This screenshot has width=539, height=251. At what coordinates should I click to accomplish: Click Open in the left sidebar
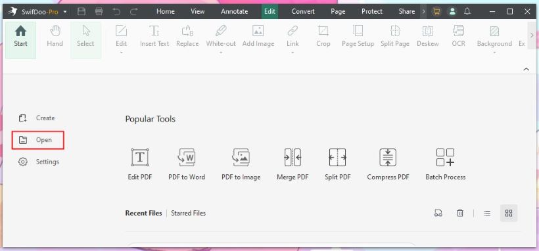pos(38,140)
